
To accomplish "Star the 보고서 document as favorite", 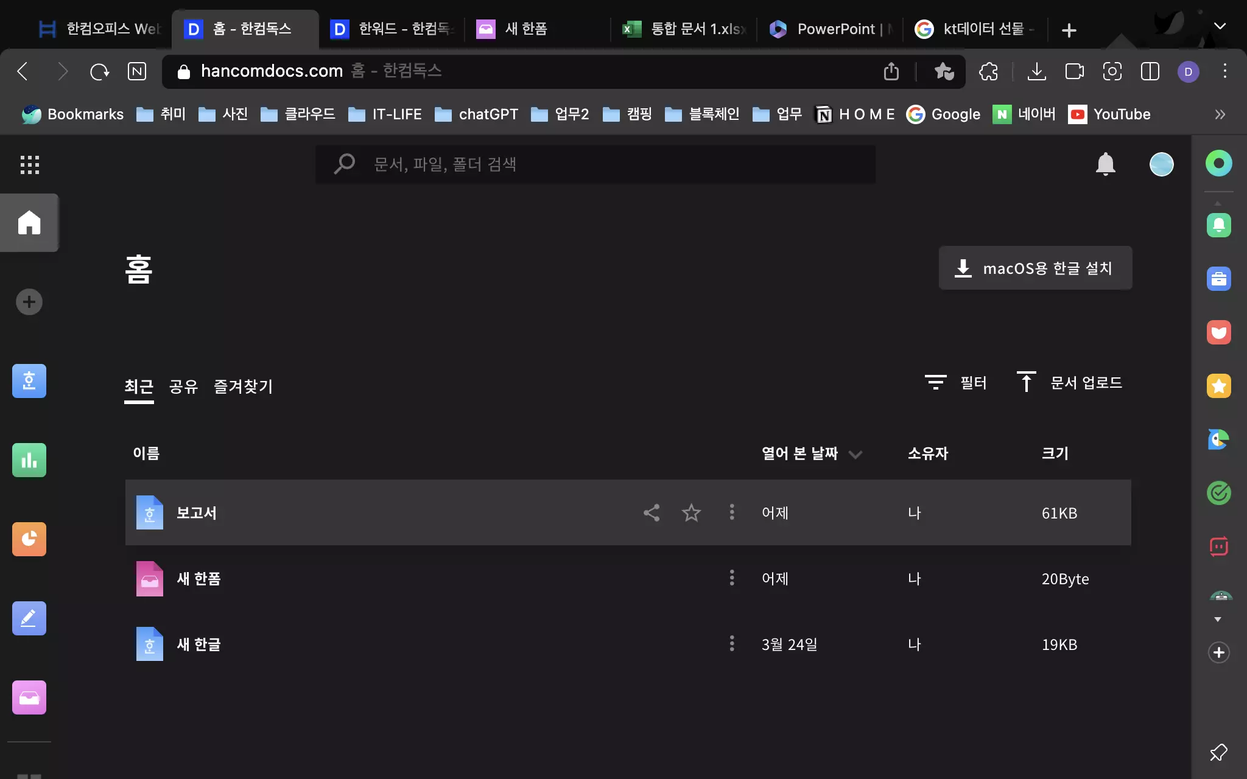I will (691, 513).
